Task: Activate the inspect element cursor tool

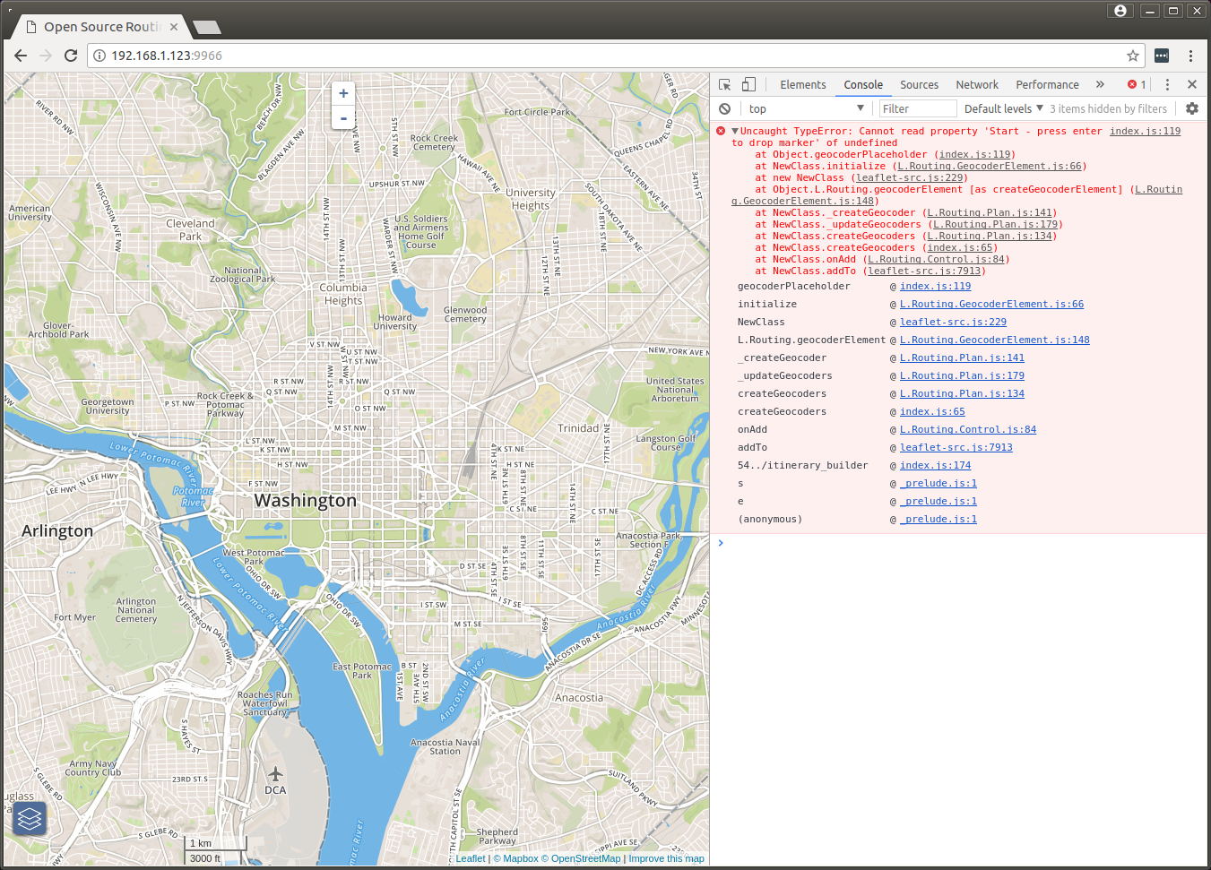Action: pos(724,83)
